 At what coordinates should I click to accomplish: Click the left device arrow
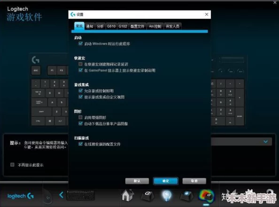point(61,195)
